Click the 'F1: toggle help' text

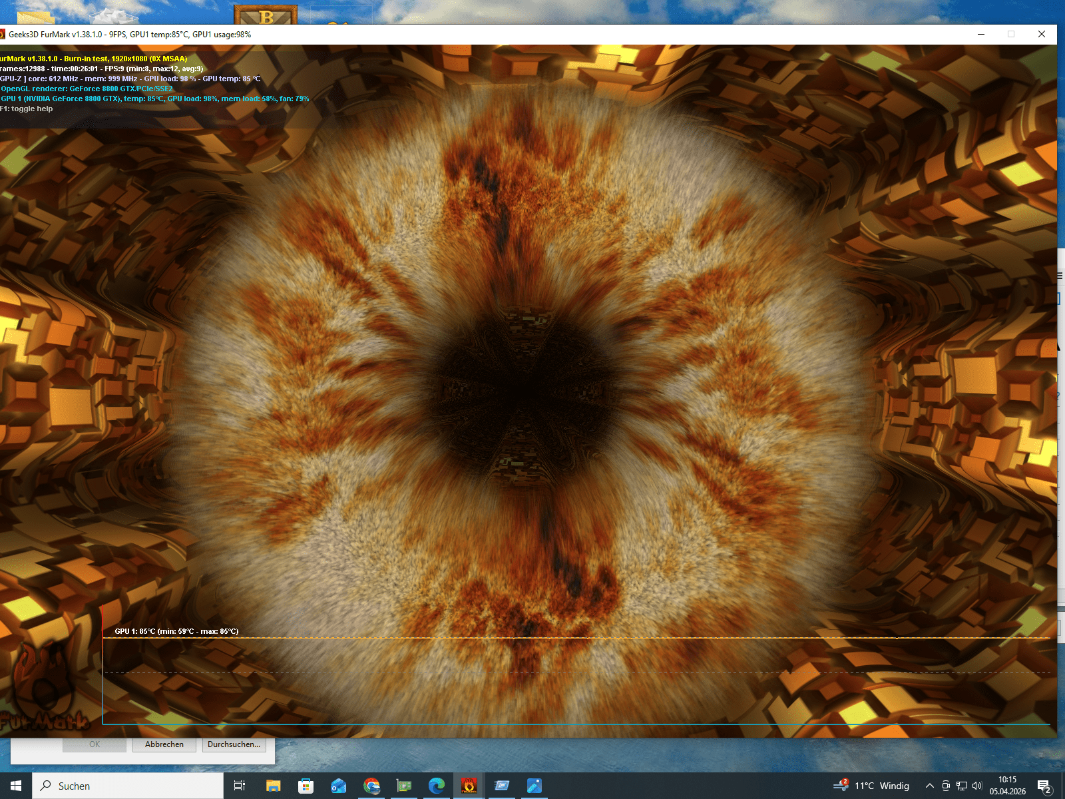point(27,109)
